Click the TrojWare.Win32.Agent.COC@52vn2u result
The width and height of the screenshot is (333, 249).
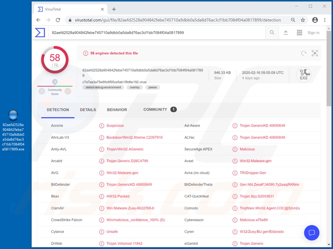[x=270, y=208]
